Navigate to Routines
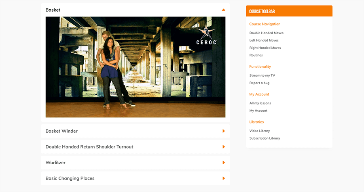 tap(256, 55)
